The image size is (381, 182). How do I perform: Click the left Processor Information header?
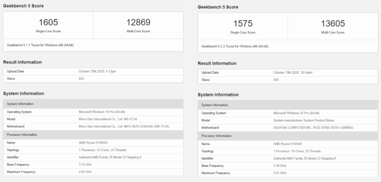click(93, 135)
